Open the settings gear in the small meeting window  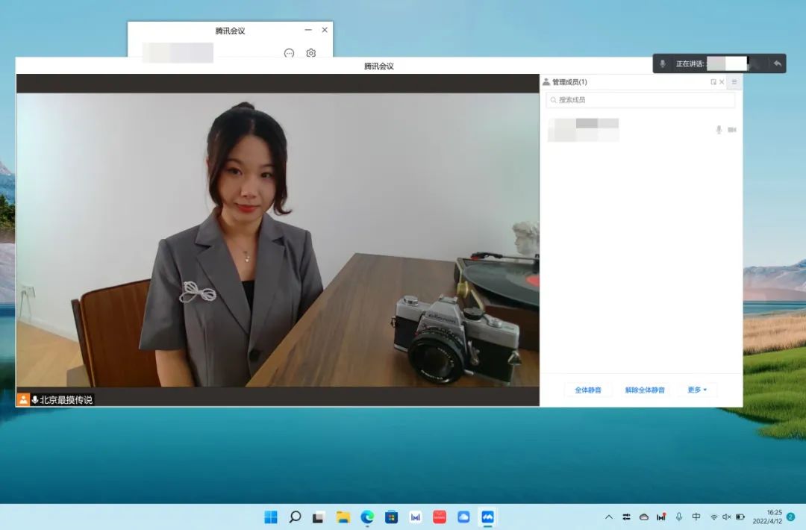310,54
